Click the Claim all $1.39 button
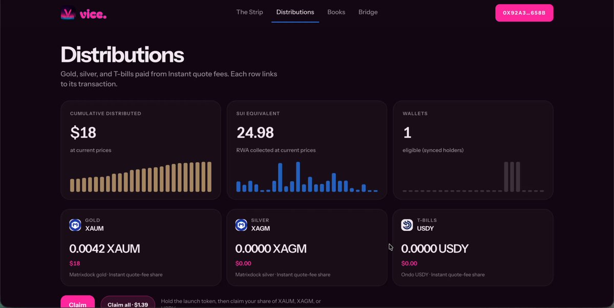The width and height of the screenshot is (614, 308). pos(128,302)
